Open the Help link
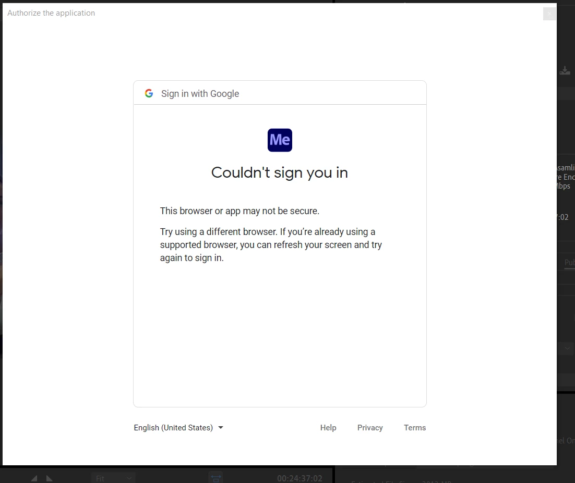Viewport: 575px width, 483px height. pyautogui.click(x=328, y=428)
